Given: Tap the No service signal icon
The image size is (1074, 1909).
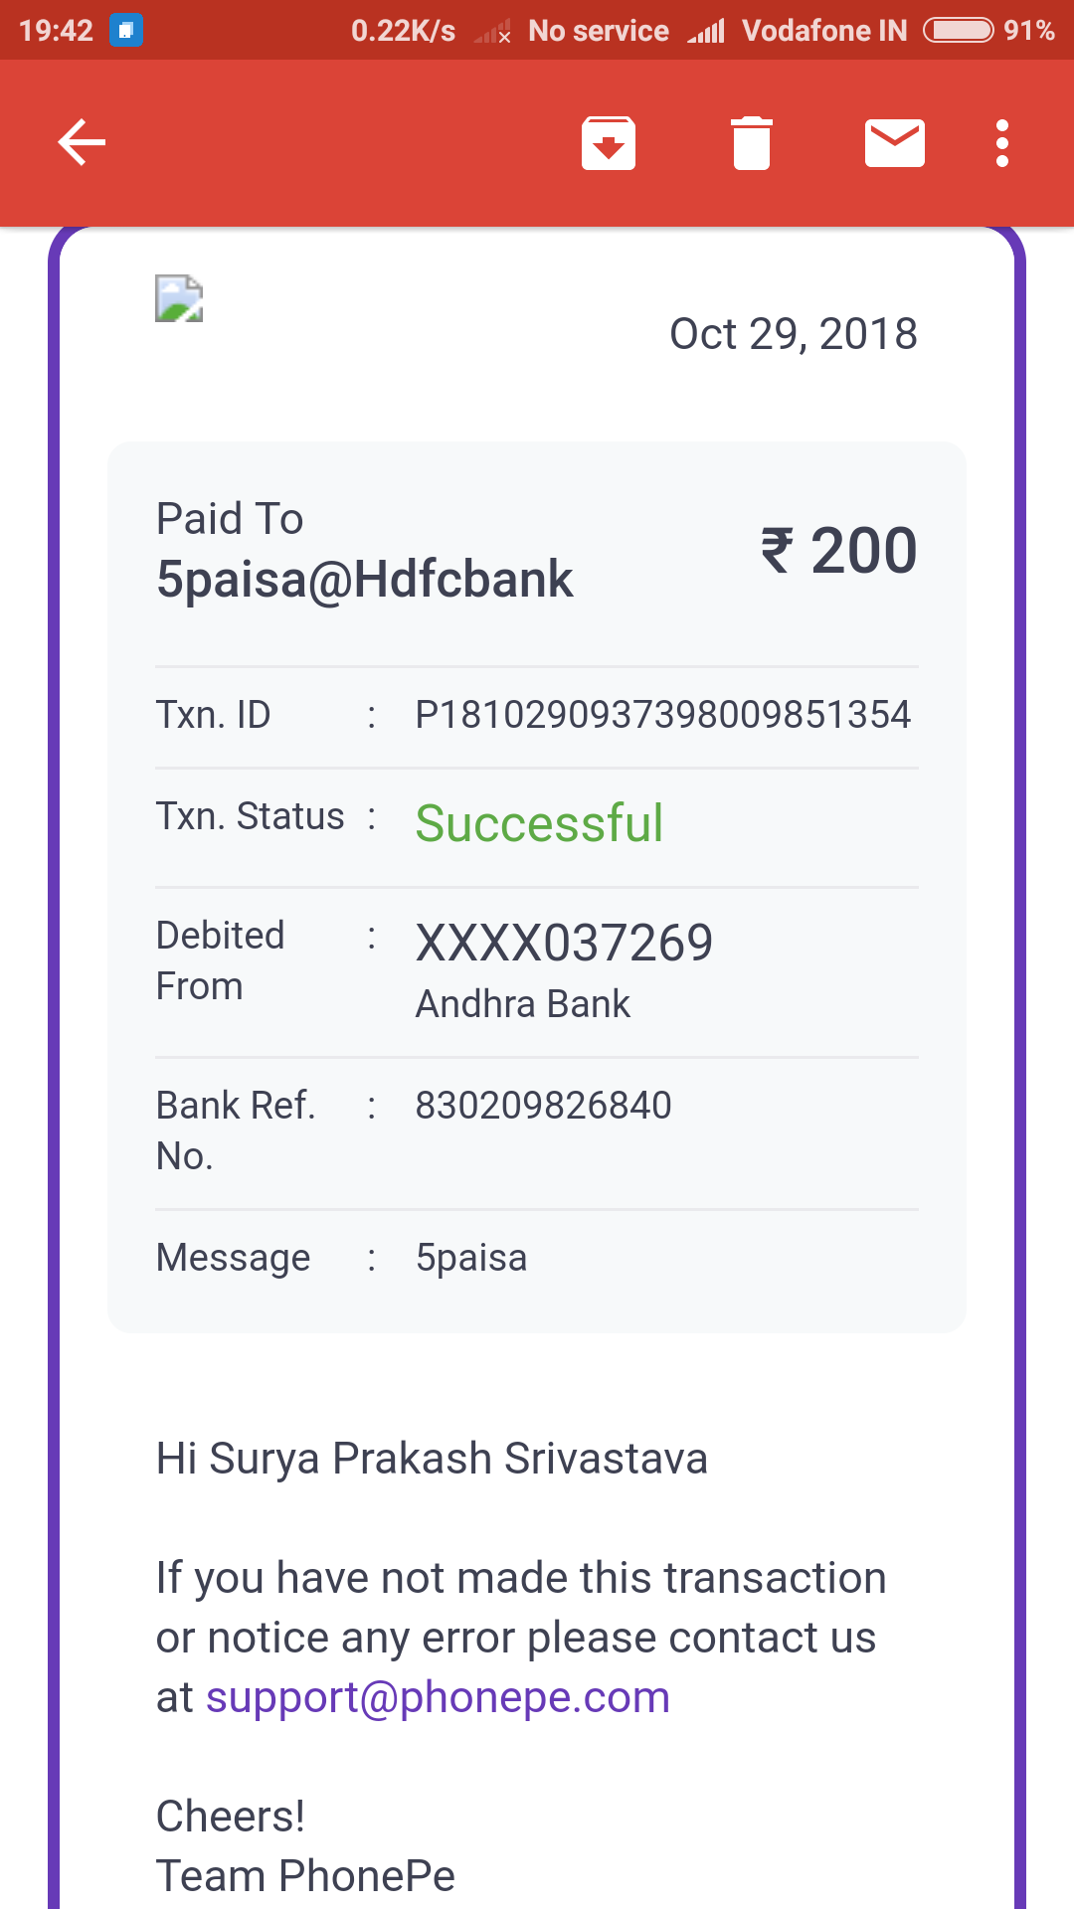Looking at the screenshot, I should 492,33.
